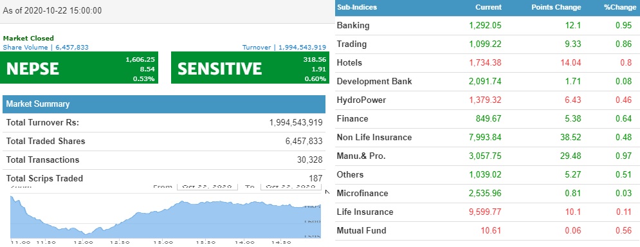Image resolution: width=640 pixels, height=247 pixels.
Task: Select the Total Turnover Rs: label
Action: (43, 122)
